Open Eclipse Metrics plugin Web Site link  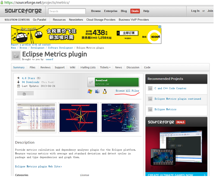coord(38,167)
